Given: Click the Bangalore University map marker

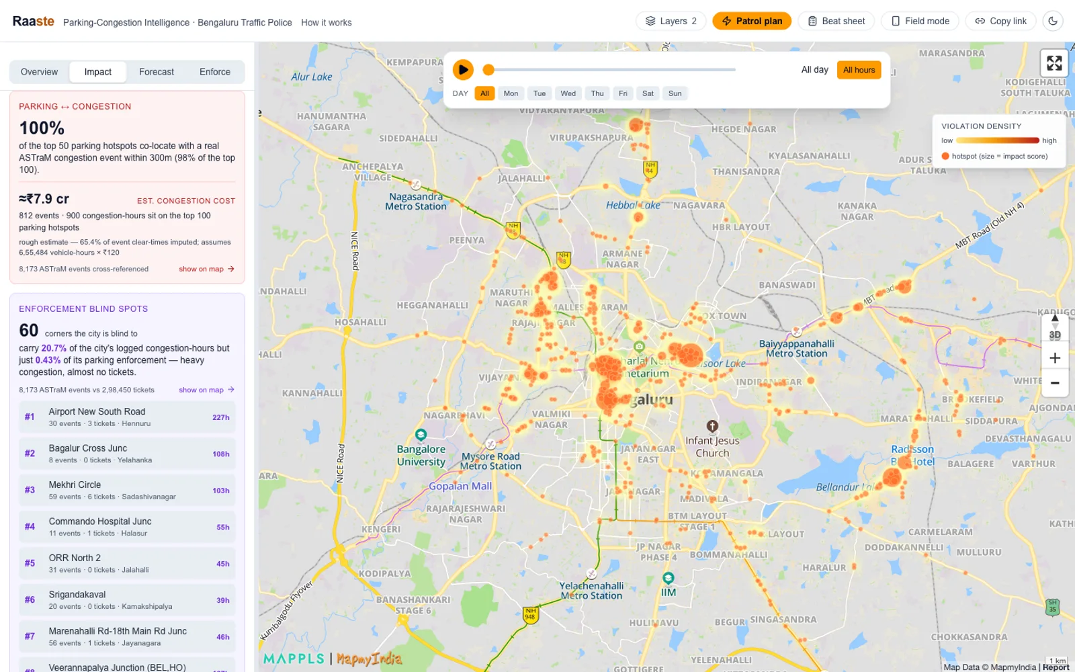Looking at the screenshot, I should tap(421, 435).
